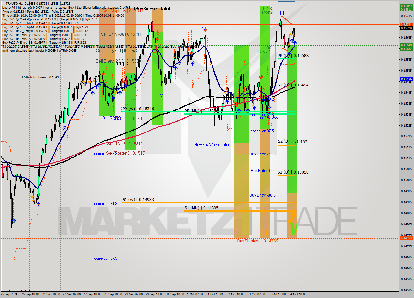This screenshot has height=298, width=414.
Task: Click the 'I V' wave label
Action: (x=160, y=94)
